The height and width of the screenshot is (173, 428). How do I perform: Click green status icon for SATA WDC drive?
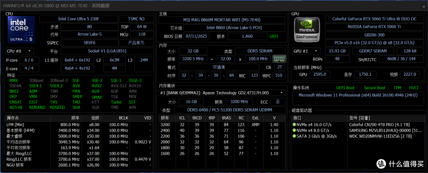[x=294, y=136]
